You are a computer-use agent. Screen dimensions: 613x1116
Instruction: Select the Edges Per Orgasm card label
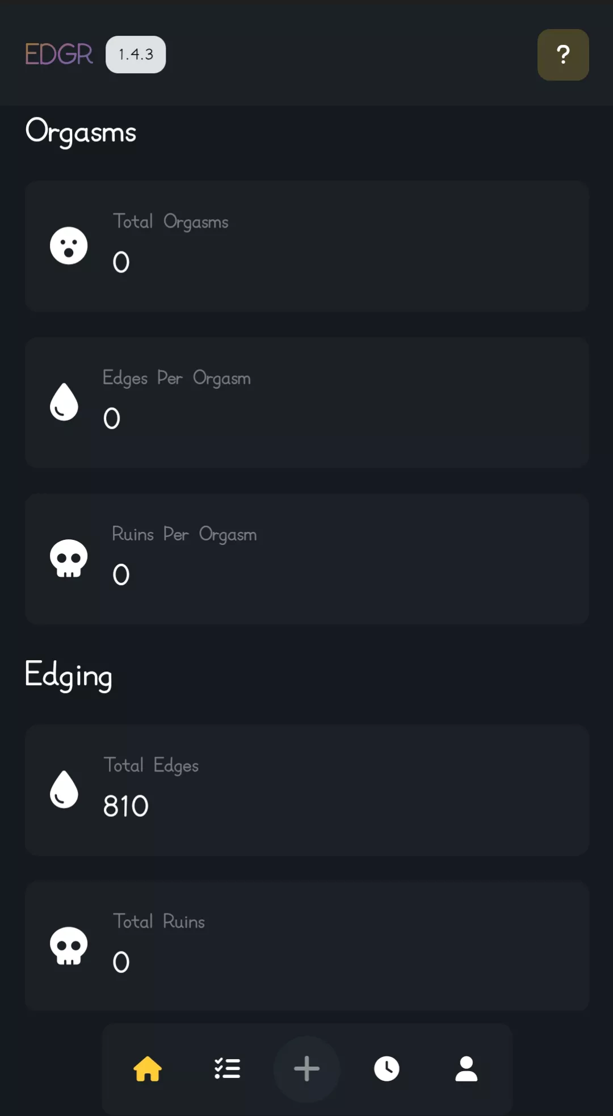click(x=176, y=378)
